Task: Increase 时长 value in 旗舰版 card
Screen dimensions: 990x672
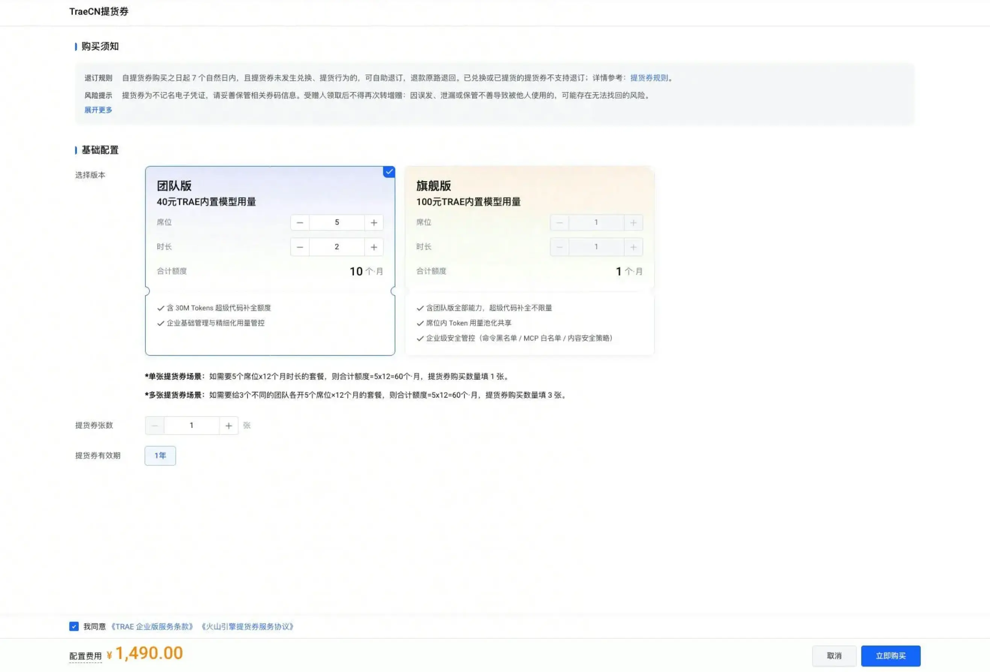Action: 633,247
